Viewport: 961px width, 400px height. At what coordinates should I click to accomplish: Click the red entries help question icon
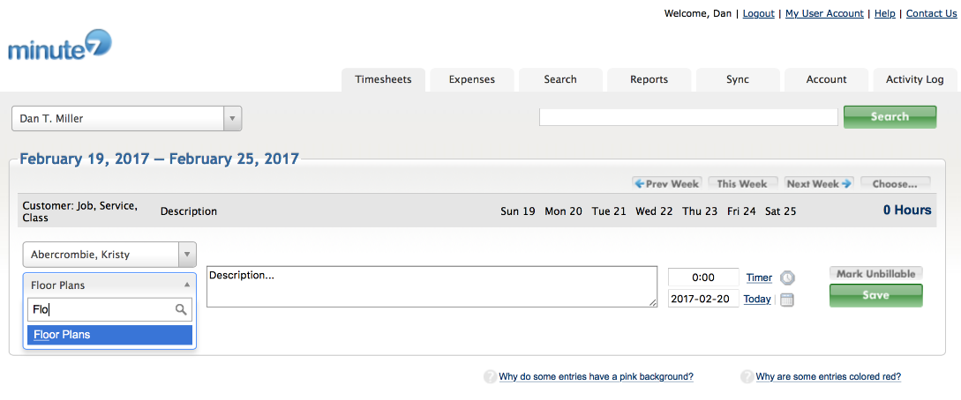pos(747,377)
